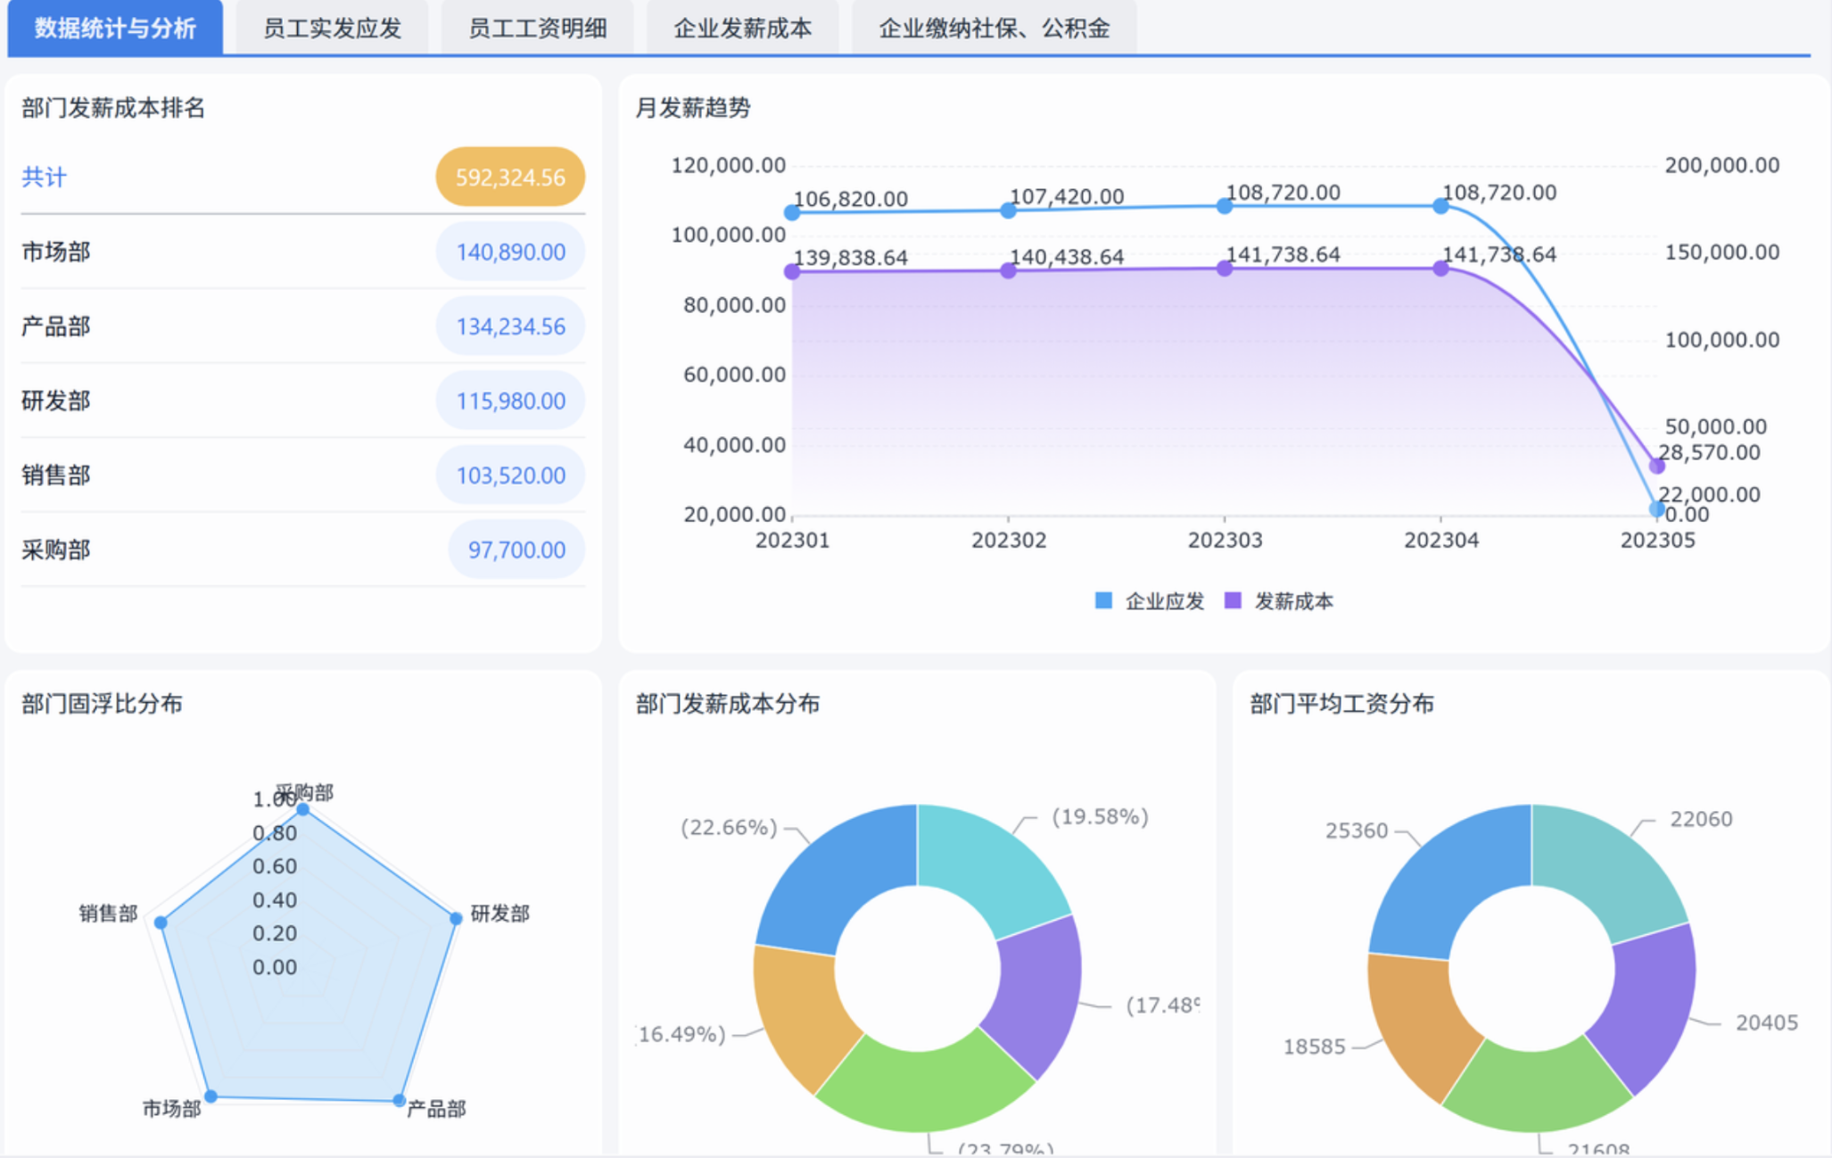Click the 139,838.64 data label
The height and width of the screenshot is (1158, 1832).
pyautogui.click(x=851, y=258)
